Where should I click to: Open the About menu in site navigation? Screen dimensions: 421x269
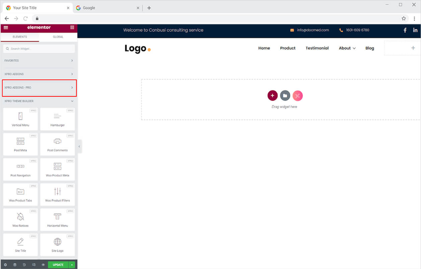347,48
